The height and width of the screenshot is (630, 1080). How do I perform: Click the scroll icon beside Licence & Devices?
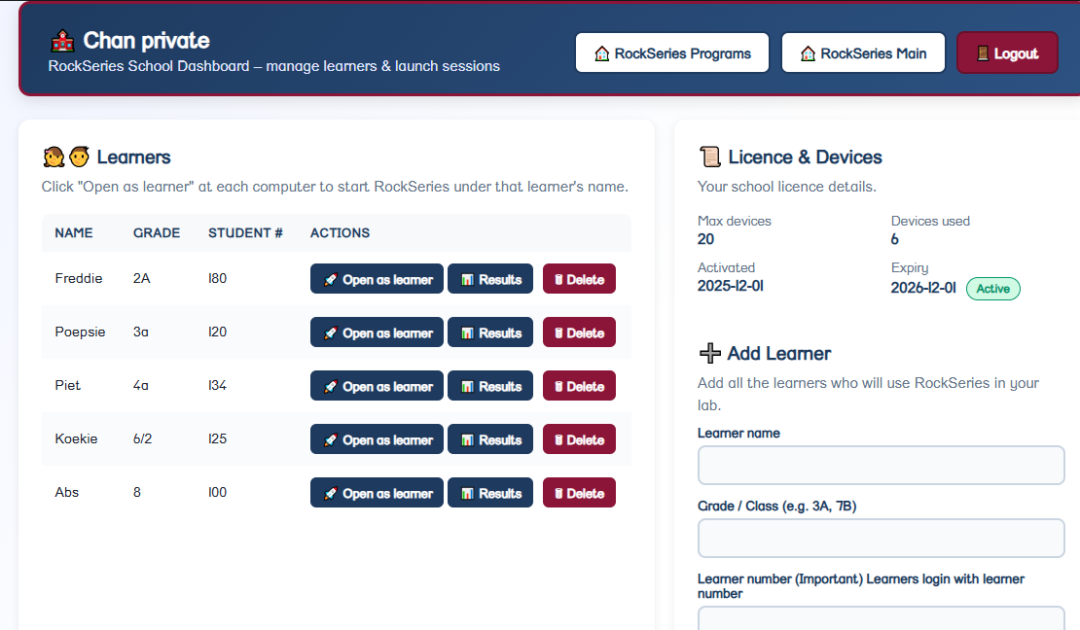710,156
